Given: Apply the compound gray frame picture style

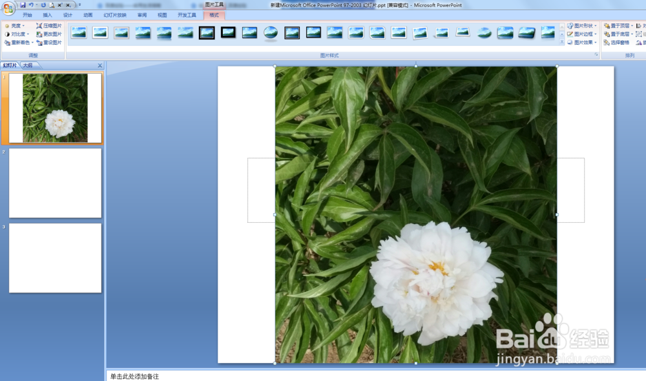Looking at the screenshot, I should coord(292,32).
